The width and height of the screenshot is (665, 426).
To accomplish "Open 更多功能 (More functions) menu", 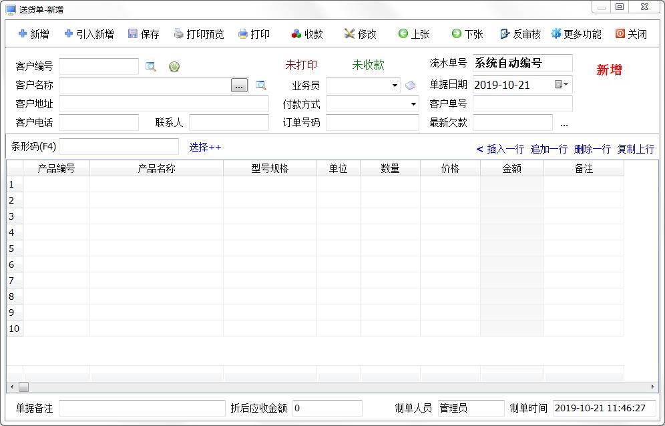I will (576, 34).
